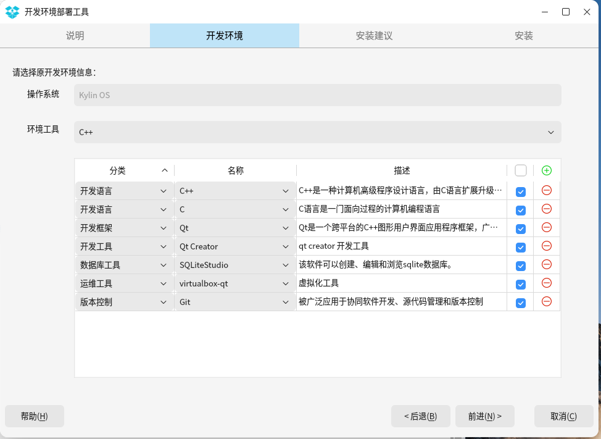This screenshot has width=601, height=439.
Task: Click the 描述 column header
Action: coord(402,170)
